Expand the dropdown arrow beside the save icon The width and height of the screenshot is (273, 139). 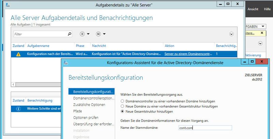(x=104, y=34)
